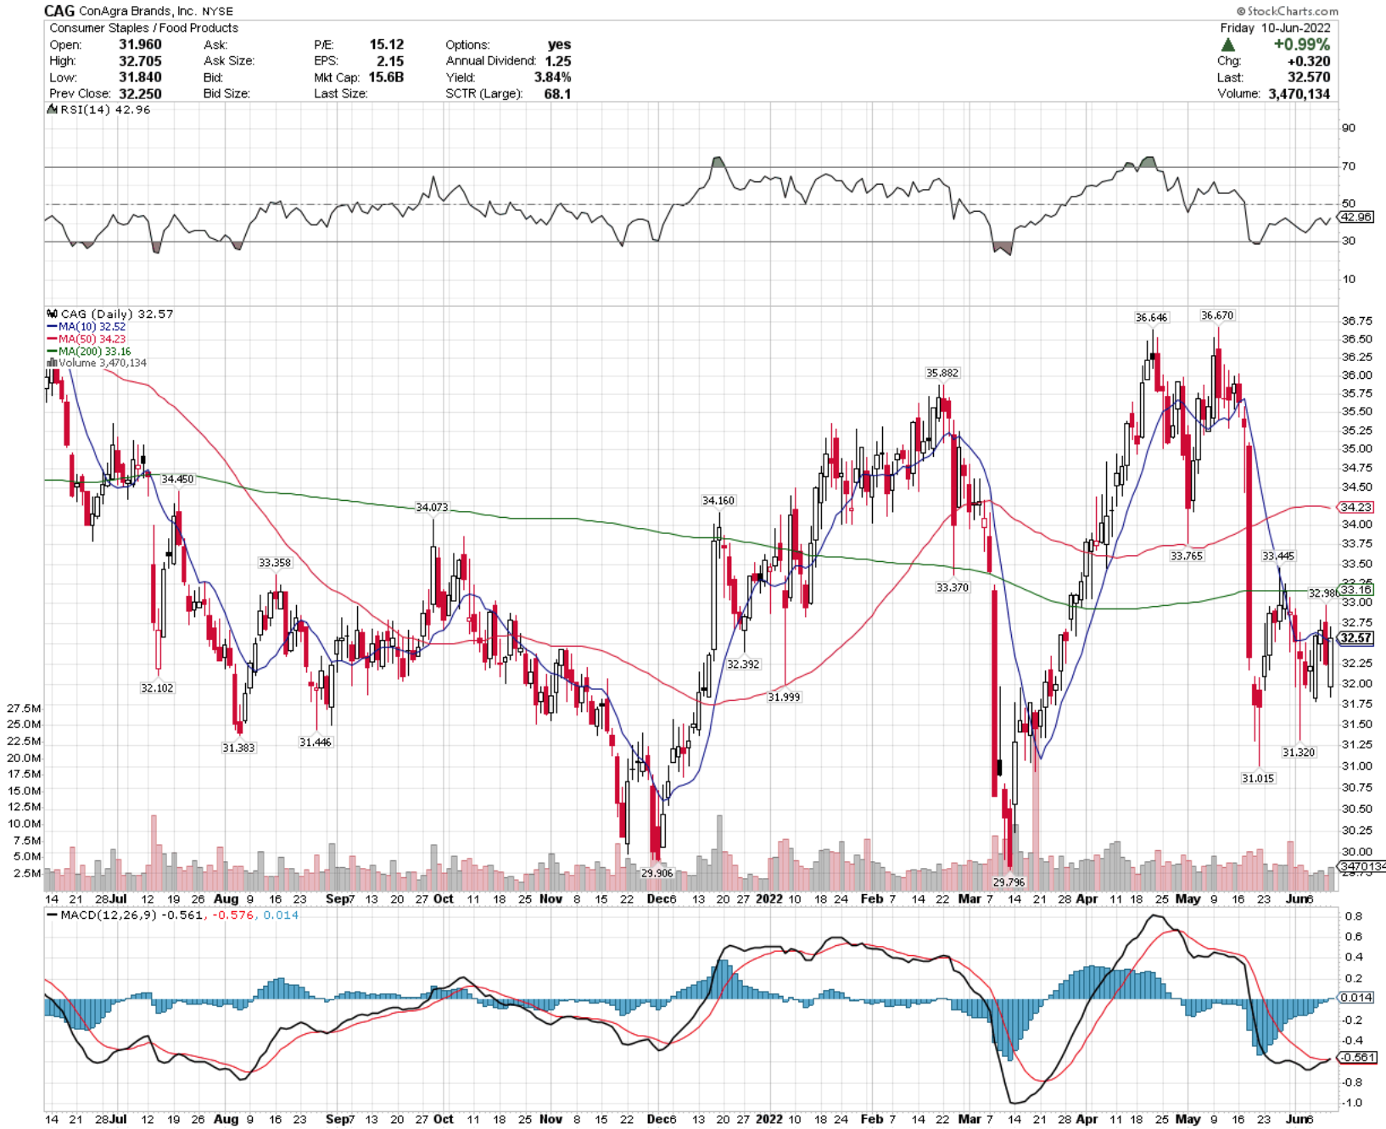Click the volume bars icon in legend
1386x1129 pixels.
coord(52,363)
